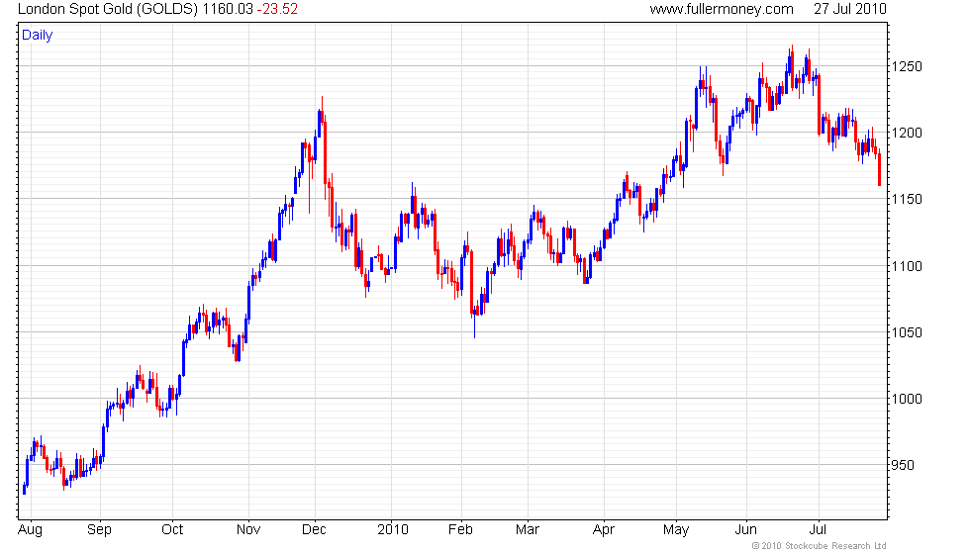Select the Mar month axis label
The width and height of the screenshot is (970, 554).
point(527,530)
